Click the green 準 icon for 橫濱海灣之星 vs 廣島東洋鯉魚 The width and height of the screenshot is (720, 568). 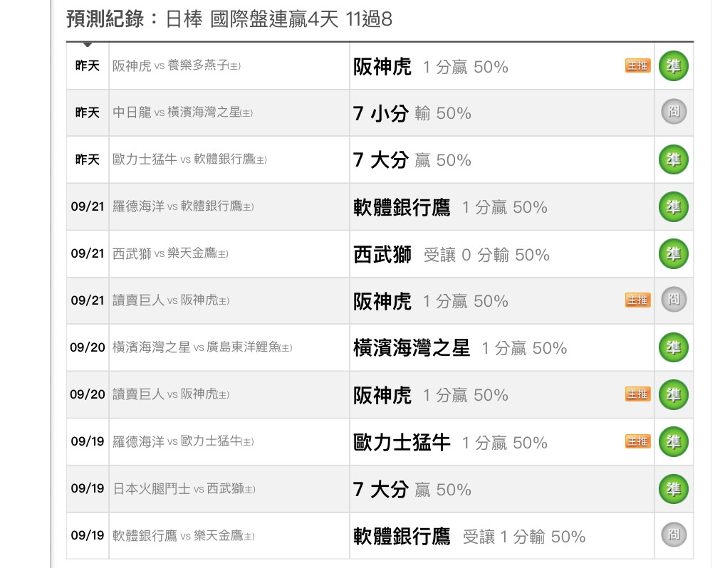click(x=673, y=347)
